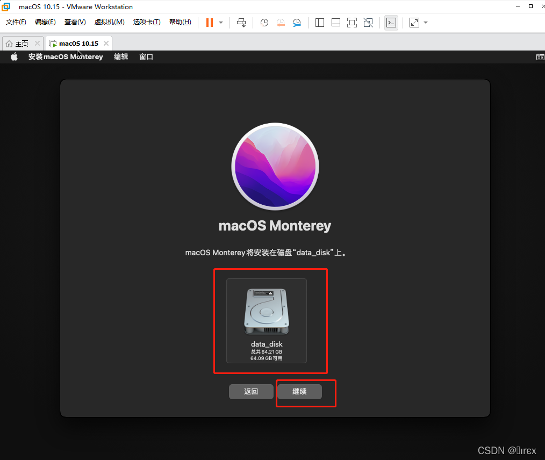Image resolution: width=545 pixels, height=460 pixels.
Task: Send Ctrl+Alt+Del to the VM
Action: pos(241,23)
